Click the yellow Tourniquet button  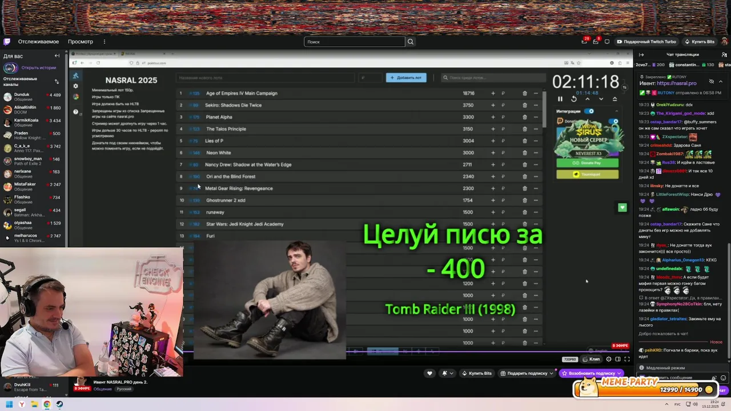tap(588, 174)
